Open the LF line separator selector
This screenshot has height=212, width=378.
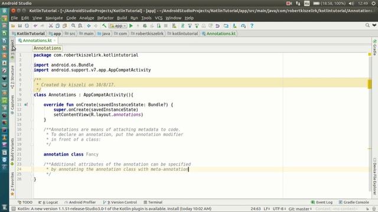266,209
